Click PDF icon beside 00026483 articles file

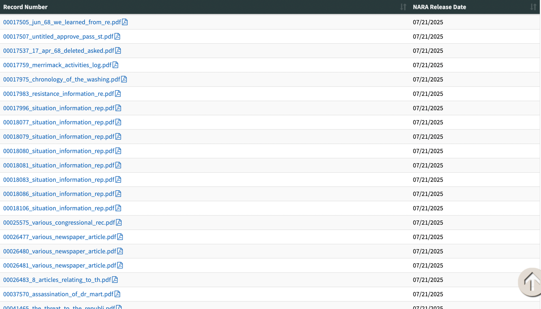pyautogui.click(x=115, y=280)
